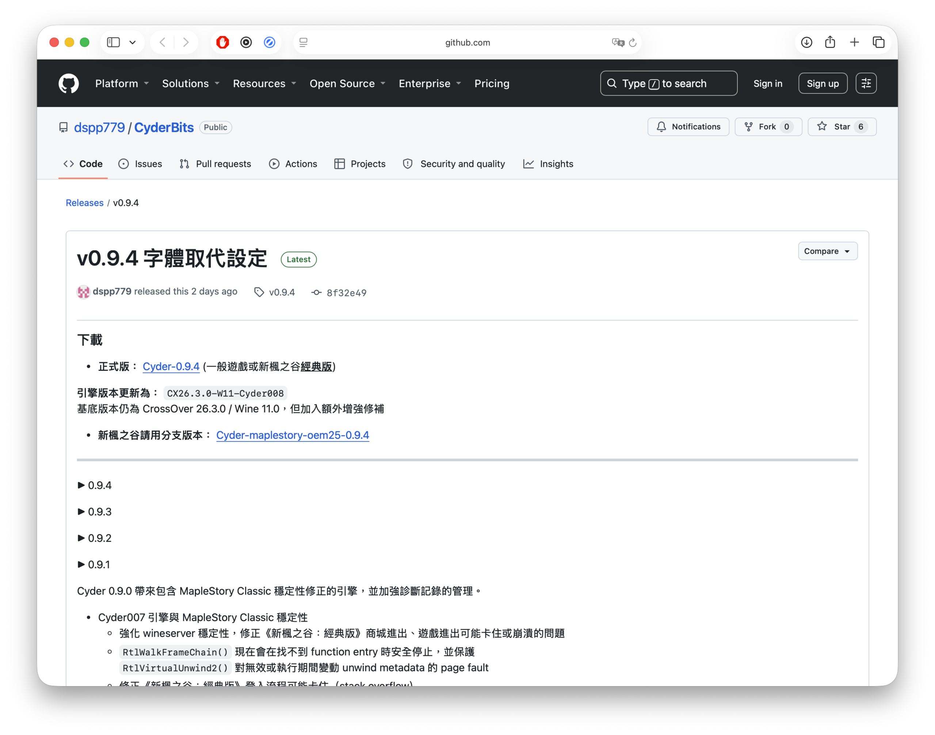Viewport: 935px width, 735px height.
Task: Click the v0.9.4 字體取代設定 release title
Action: [x=172, y=259]
